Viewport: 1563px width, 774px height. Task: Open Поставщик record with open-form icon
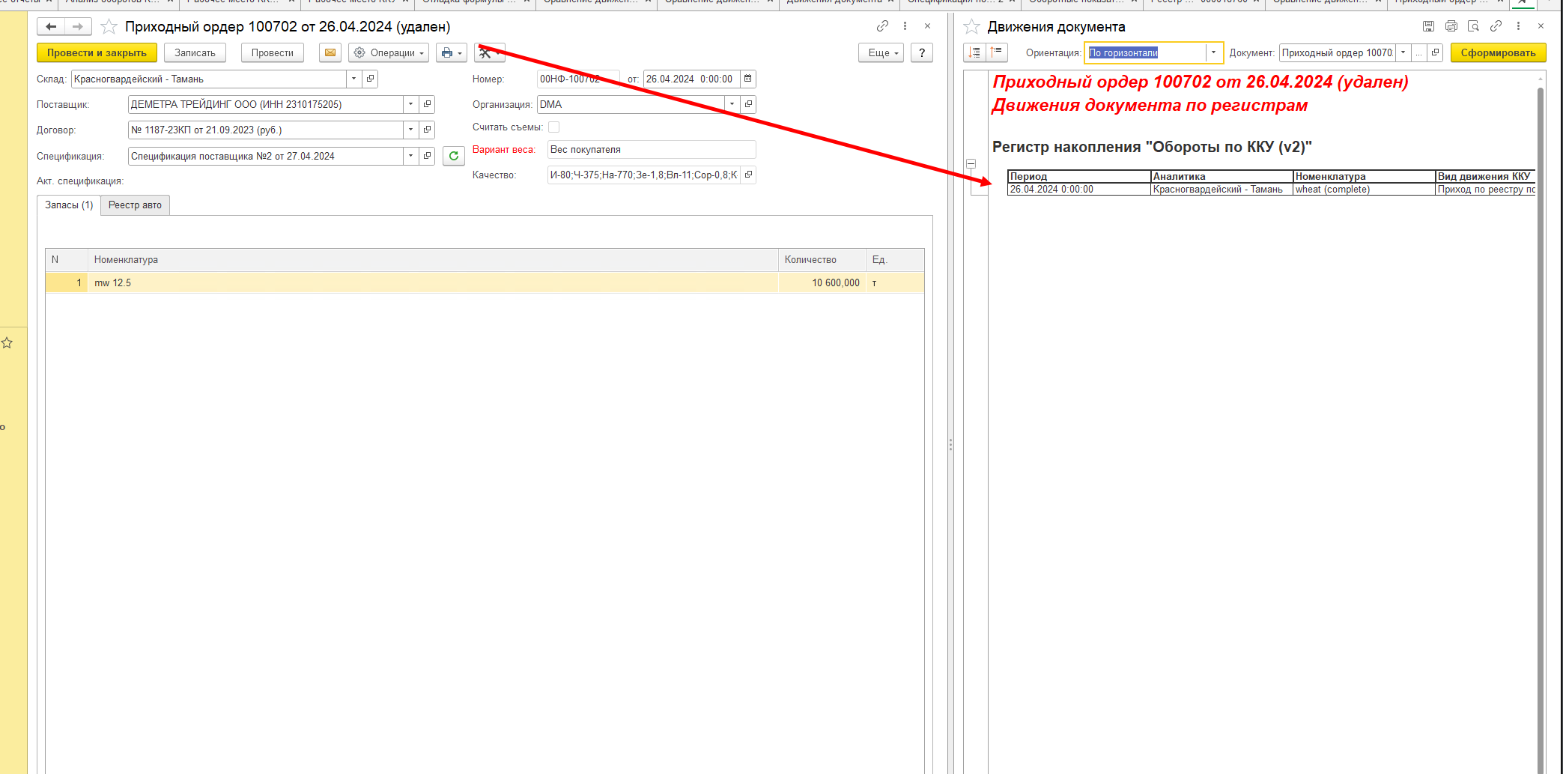(427, 104)
